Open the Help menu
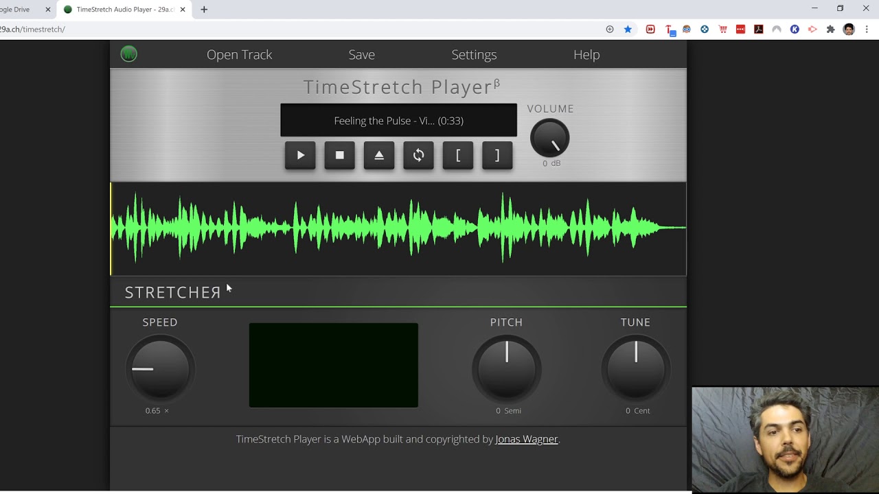The image size is (879, 494). pyautogui.click(x=586, y=54)
